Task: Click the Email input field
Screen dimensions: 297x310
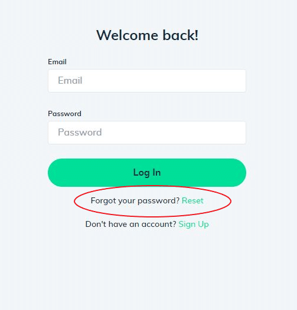Action: [x=147, y=81]
